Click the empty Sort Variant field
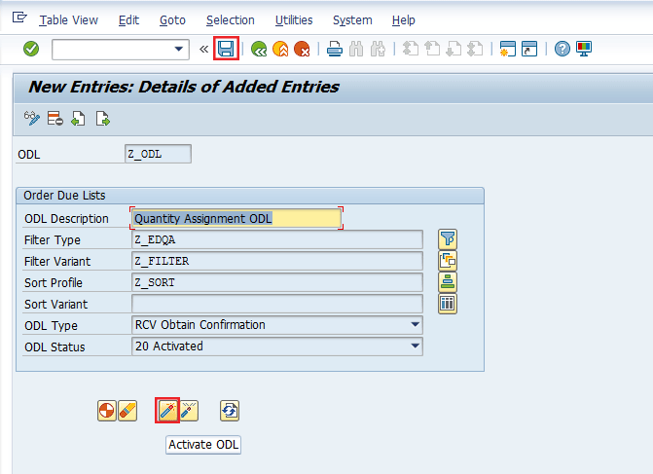Screen dimensions: 653x474 (x=276, y=304)
